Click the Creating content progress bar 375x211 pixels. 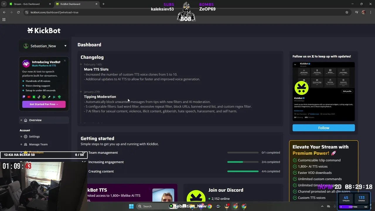coord(243,171)
